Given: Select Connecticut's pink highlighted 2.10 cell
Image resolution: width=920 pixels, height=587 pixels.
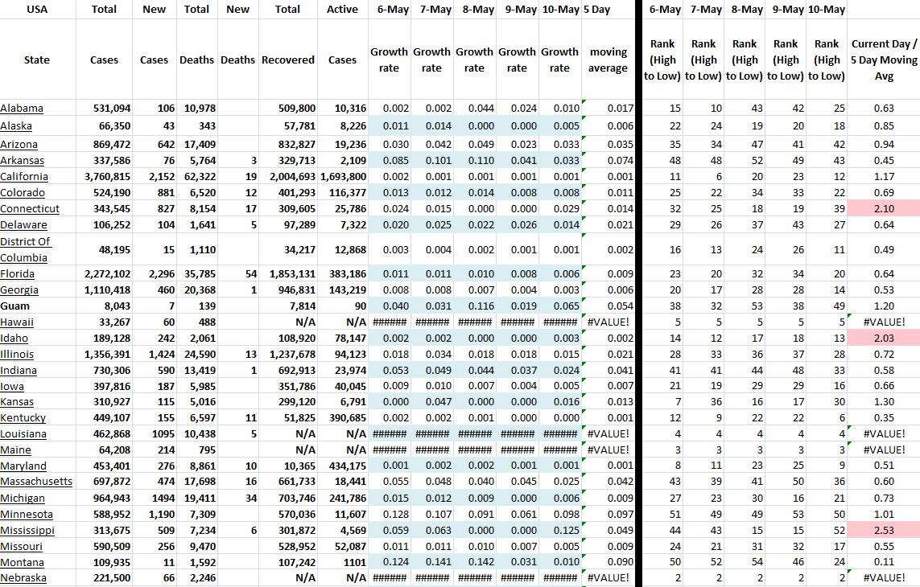Looking at the screenshot, I should (883, 209).
